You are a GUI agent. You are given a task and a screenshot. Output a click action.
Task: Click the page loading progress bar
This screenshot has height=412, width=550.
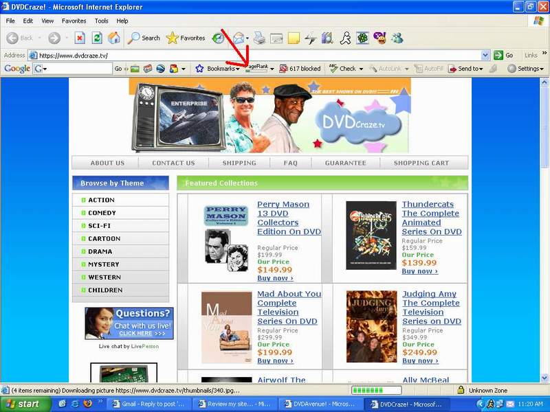[376, 390]
